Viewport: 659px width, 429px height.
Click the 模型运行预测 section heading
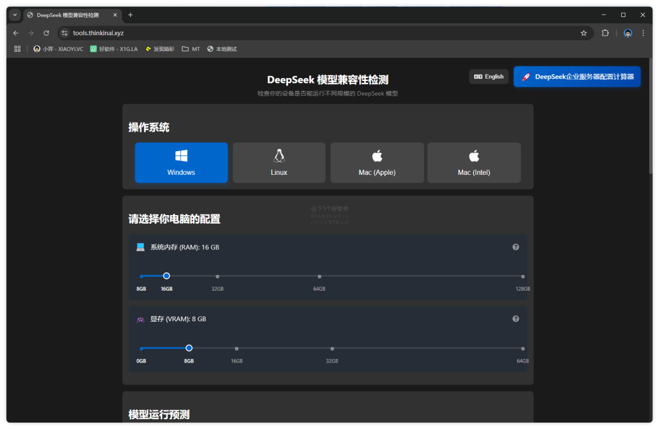(159, 415)
